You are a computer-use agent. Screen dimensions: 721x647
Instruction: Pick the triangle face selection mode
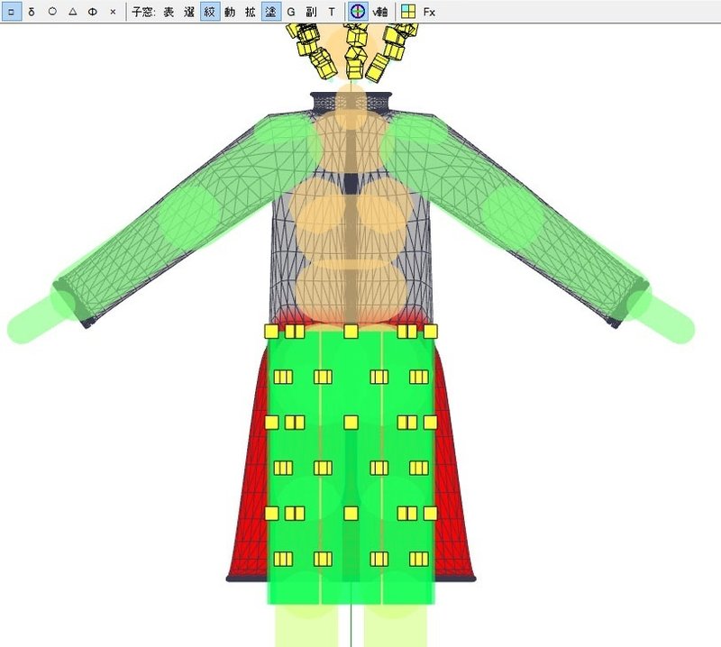(73, 13)
